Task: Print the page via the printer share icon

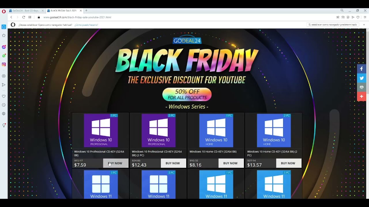Action: (362, 87)
